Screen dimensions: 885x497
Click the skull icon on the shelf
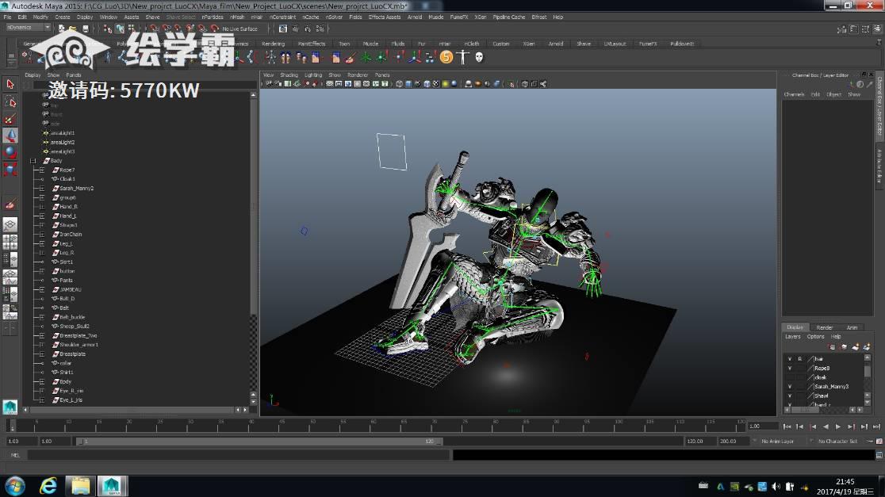coord(479,57)
